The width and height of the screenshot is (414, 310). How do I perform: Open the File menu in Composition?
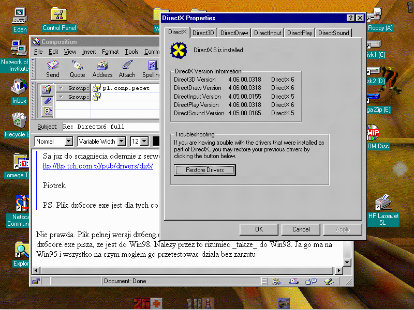(38, 52)
